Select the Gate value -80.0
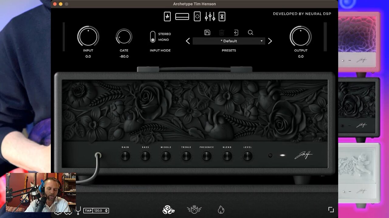This screenshot has width=389, height=218. tap(124, 56)
